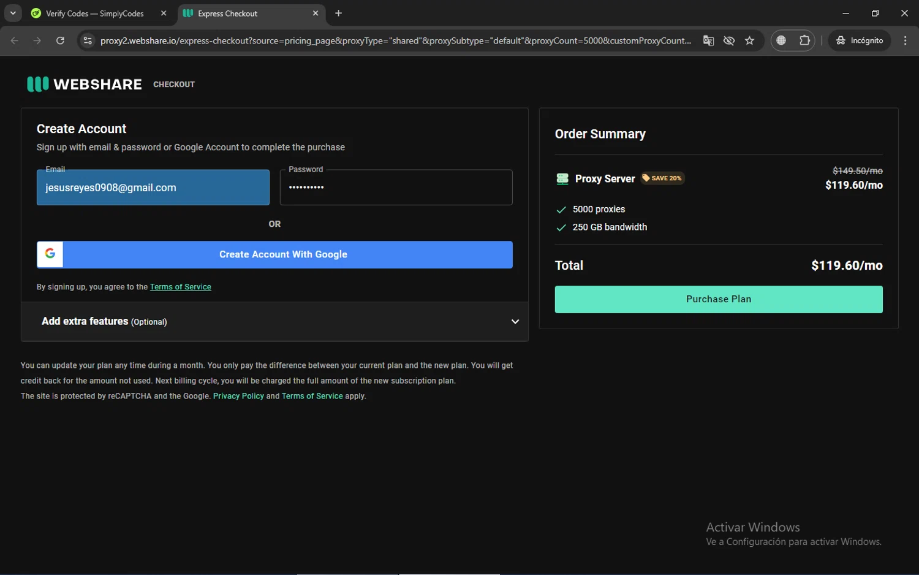Close the Verify Codes — SimplyCodes tab
Screen dimensions: 919x575
(164, 13)
